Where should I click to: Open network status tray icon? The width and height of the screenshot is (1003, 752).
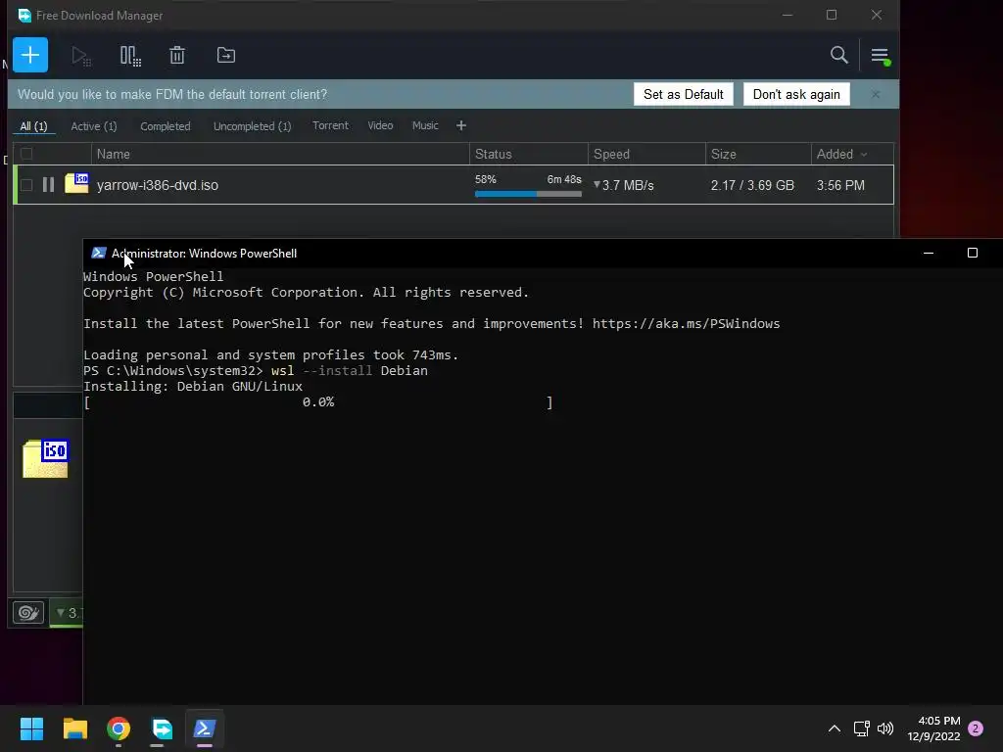862,728
